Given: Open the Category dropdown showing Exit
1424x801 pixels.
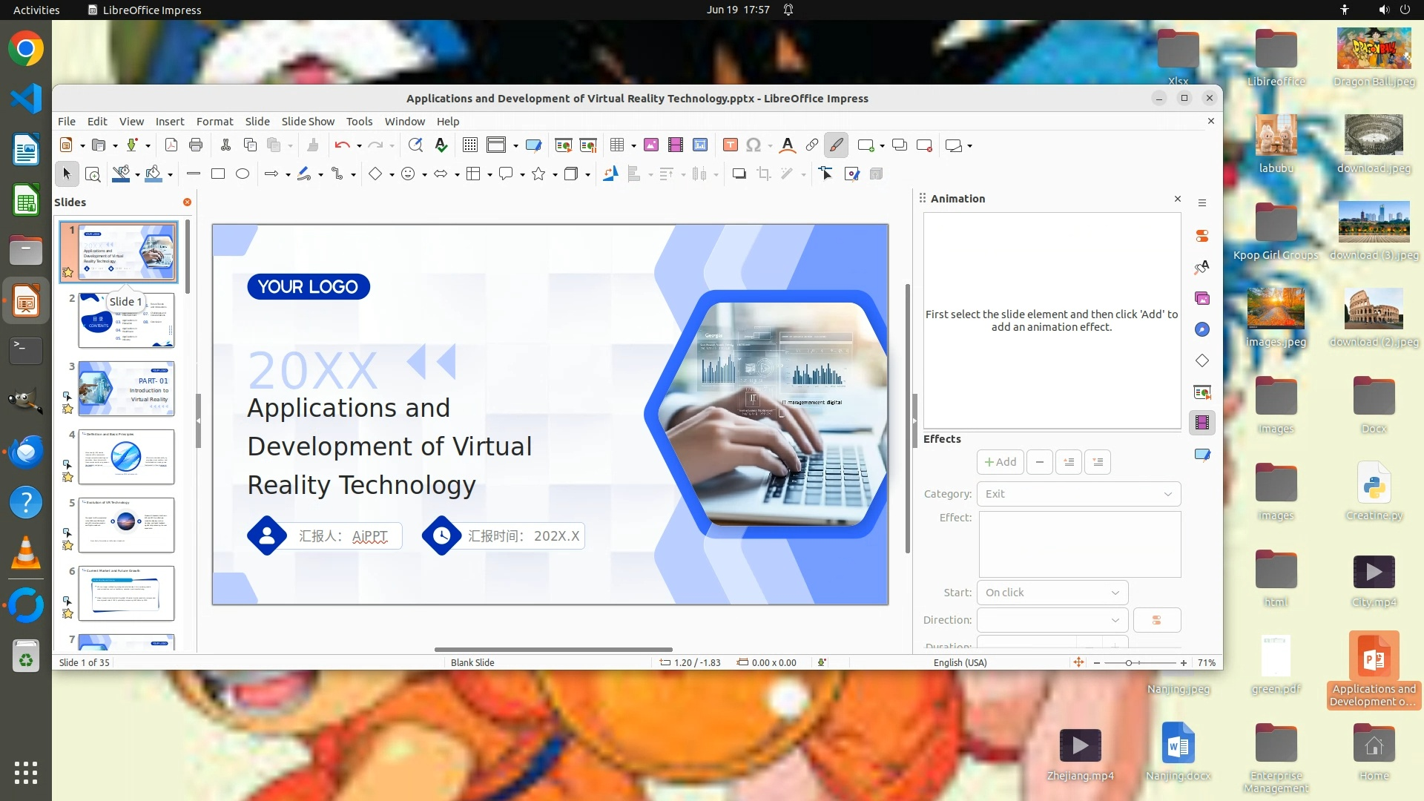Looking at the screenshot, I should pos(1078,494).
